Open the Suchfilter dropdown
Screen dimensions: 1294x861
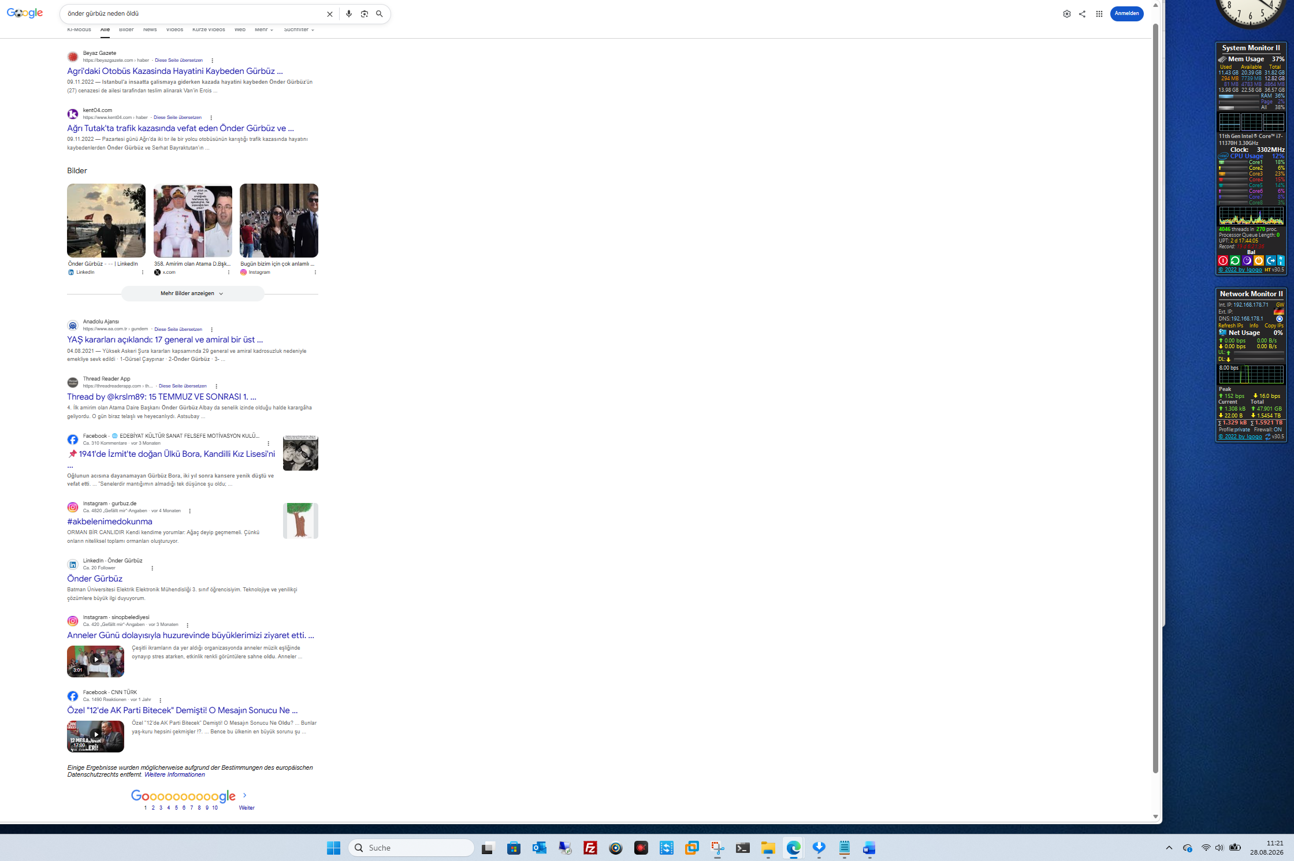pyautogui.click(x=299, y=29)
